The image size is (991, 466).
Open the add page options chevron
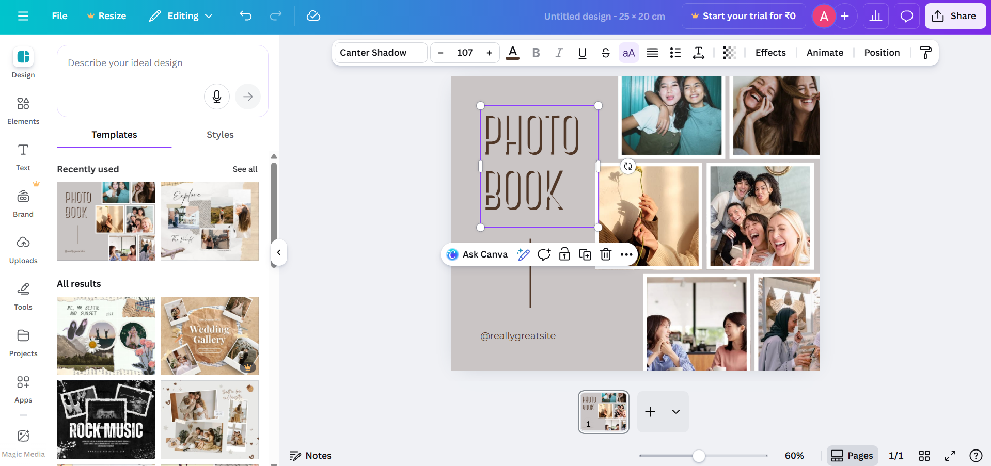click(x=675, y=411)
